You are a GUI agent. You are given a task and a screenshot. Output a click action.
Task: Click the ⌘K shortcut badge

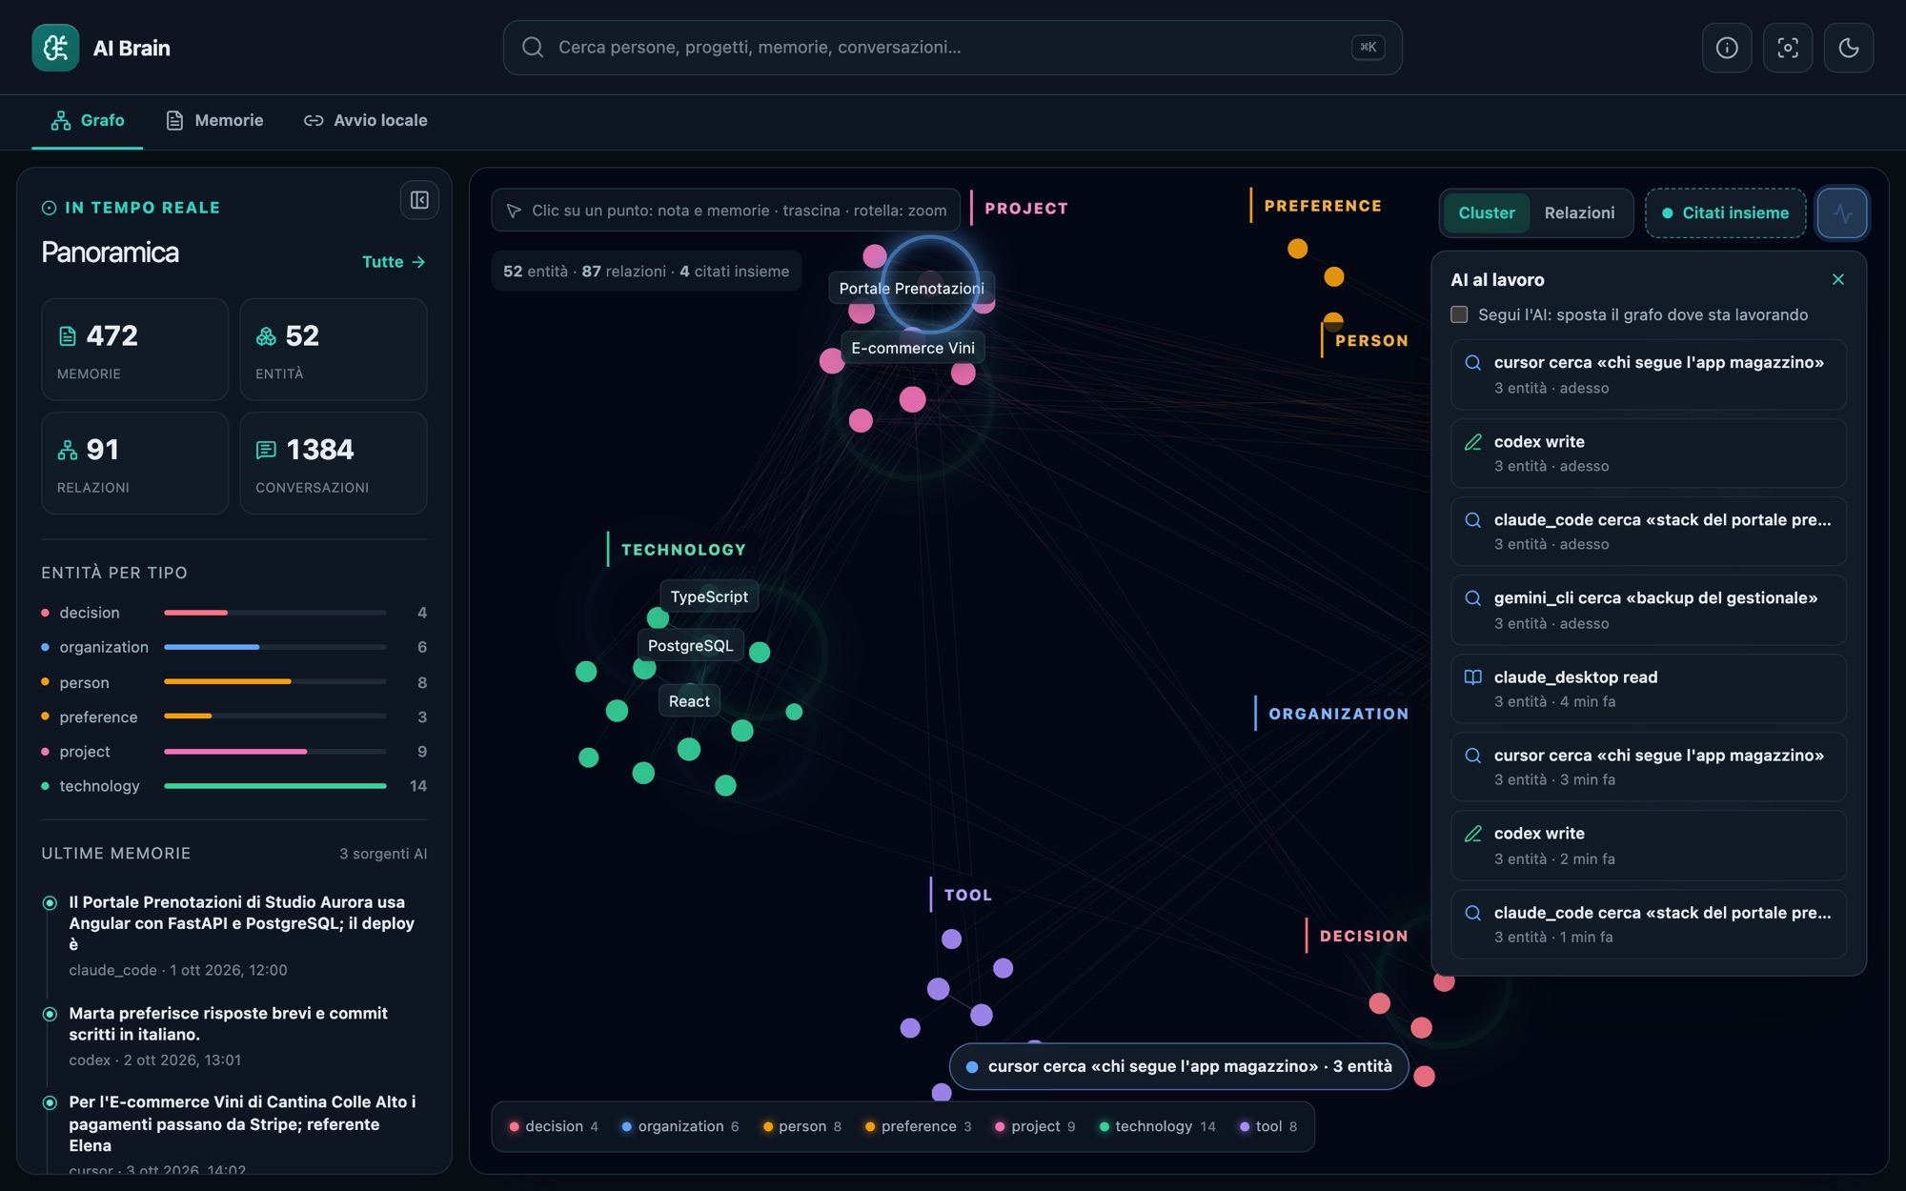1368,47
